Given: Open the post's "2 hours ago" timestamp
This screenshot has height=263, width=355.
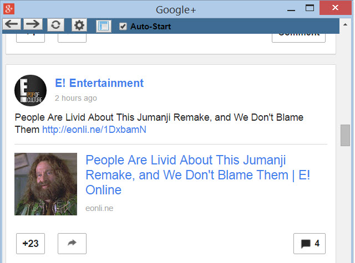Looking at the screenshot, I should coord(75,98).
